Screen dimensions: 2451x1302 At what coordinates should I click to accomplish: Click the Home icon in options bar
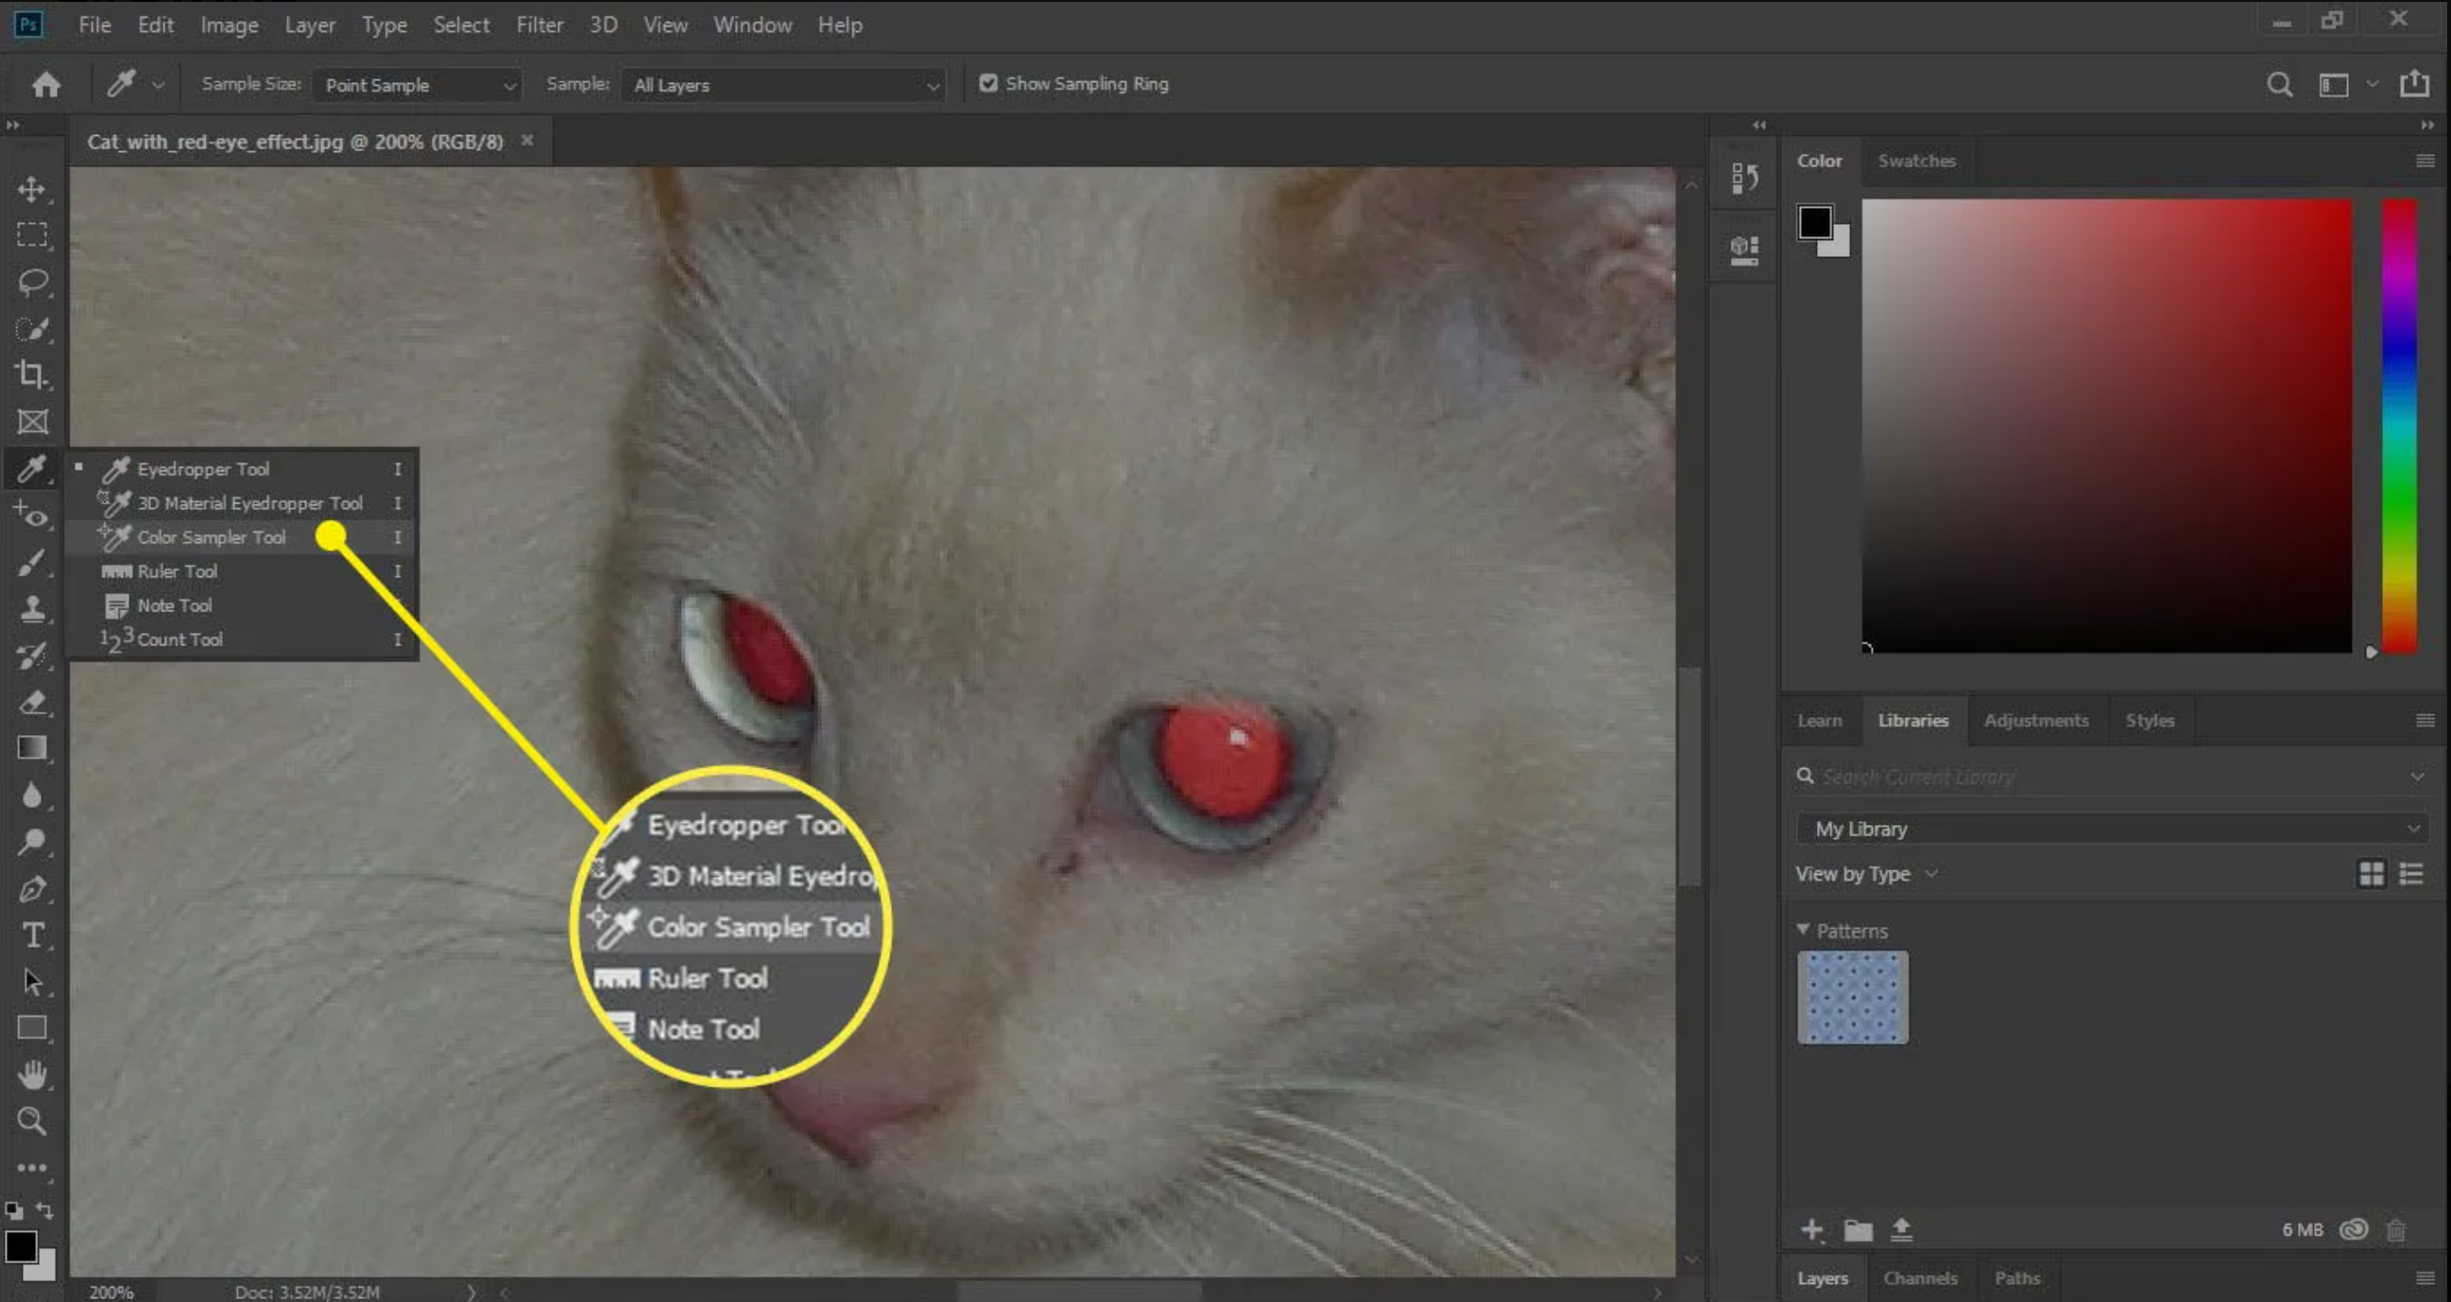click(x=45, y=85)
